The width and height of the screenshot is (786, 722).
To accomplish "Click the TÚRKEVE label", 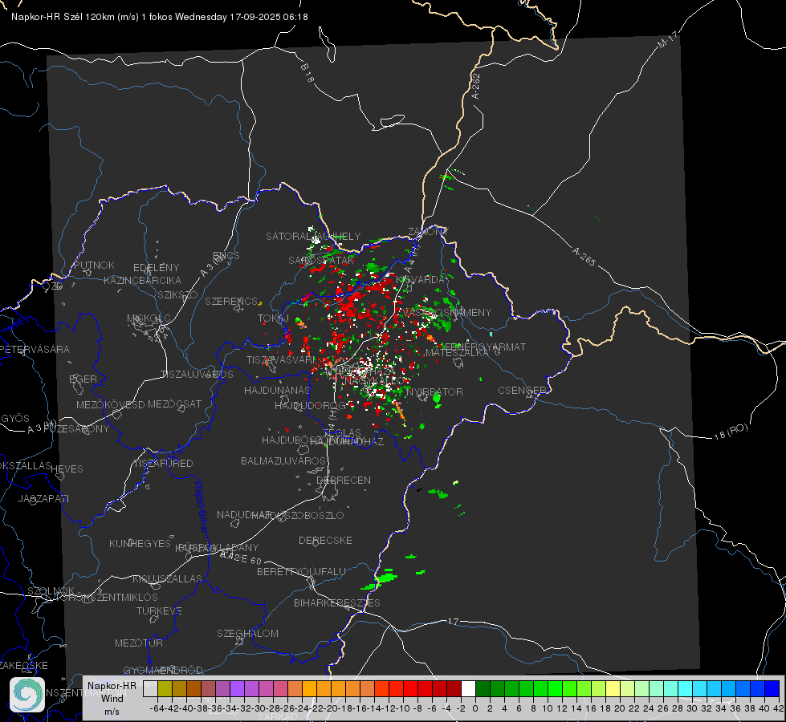I will pyautogui.click(x=159, y=610).
